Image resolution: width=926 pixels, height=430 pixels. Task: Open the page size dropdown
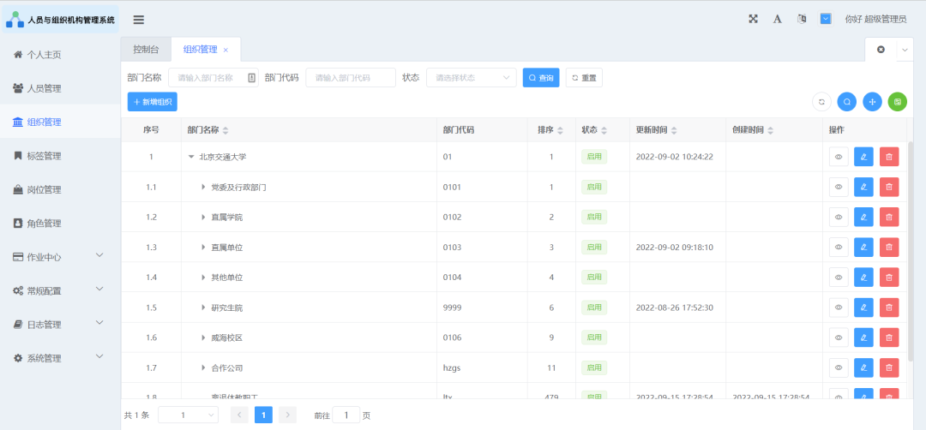click(x=188, y=415)
